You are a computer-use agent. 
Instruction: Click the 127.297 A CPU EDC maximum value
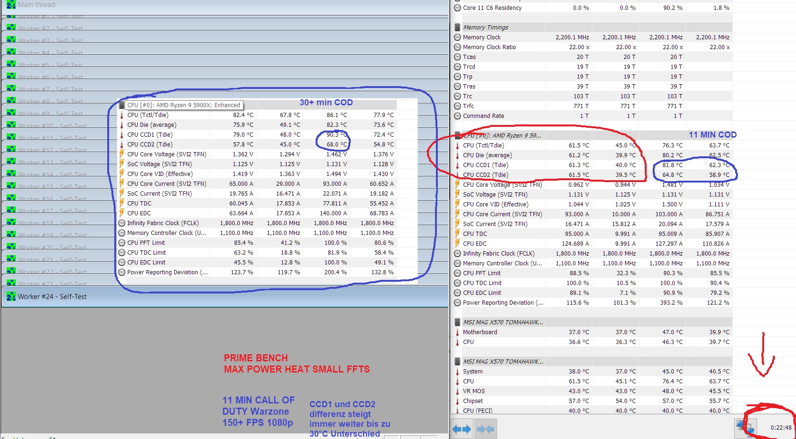tap(669, 243)
